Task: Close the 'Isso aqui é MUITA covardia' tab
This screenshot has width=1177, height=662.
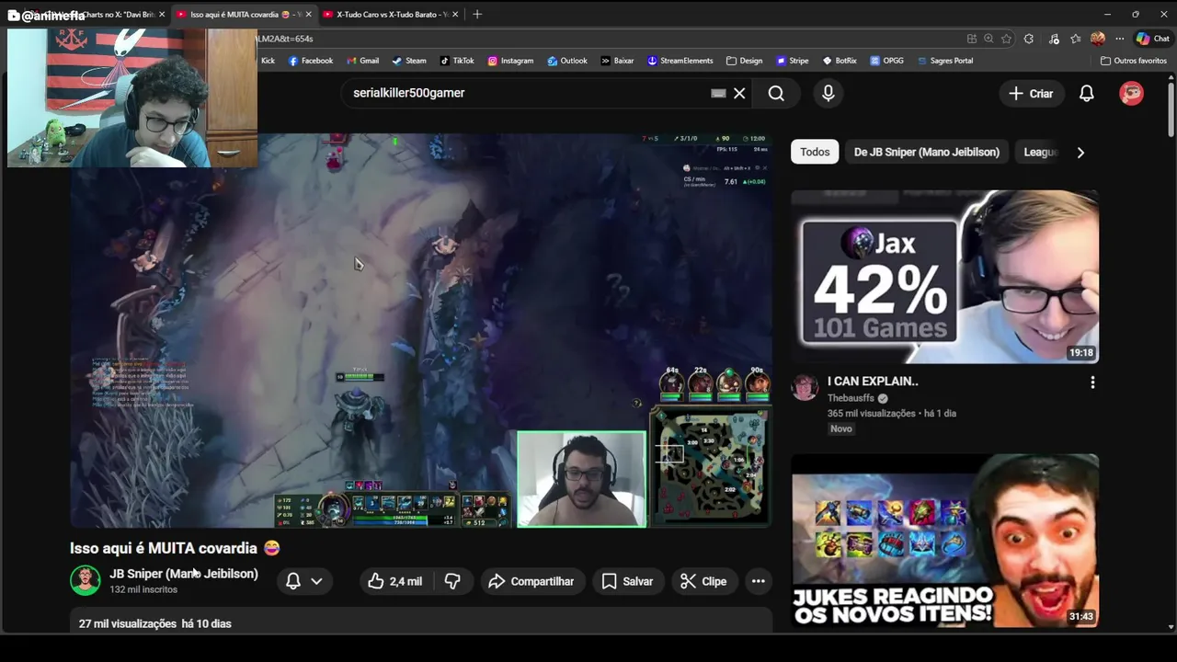Action: [307, 15]
